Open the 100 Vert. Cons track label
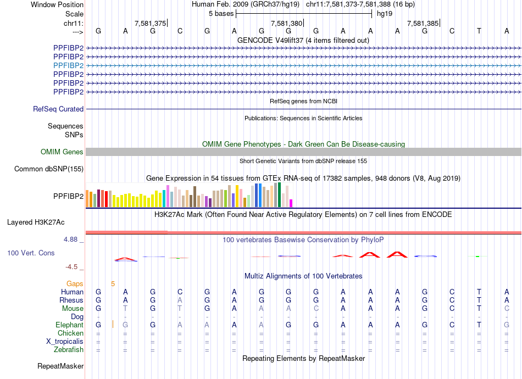The image size is (522, 379). click(31, 253)
